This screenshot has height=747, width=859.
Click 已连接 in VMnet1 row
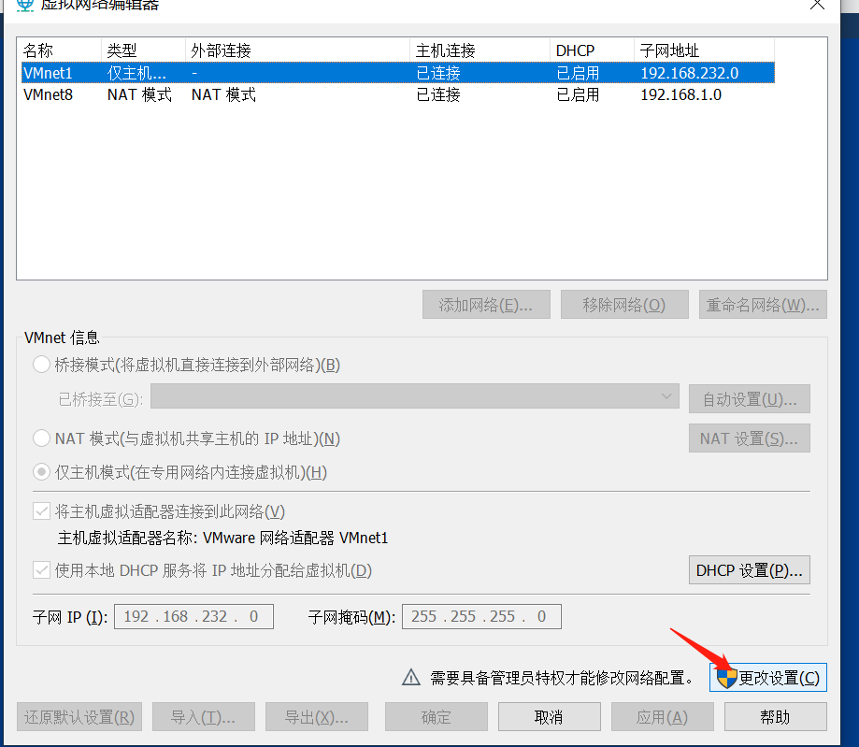click(x=438, y=73)
